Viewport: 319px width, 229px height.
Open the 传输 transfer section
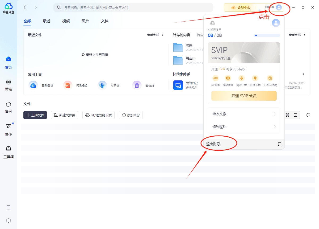point(9,85)
